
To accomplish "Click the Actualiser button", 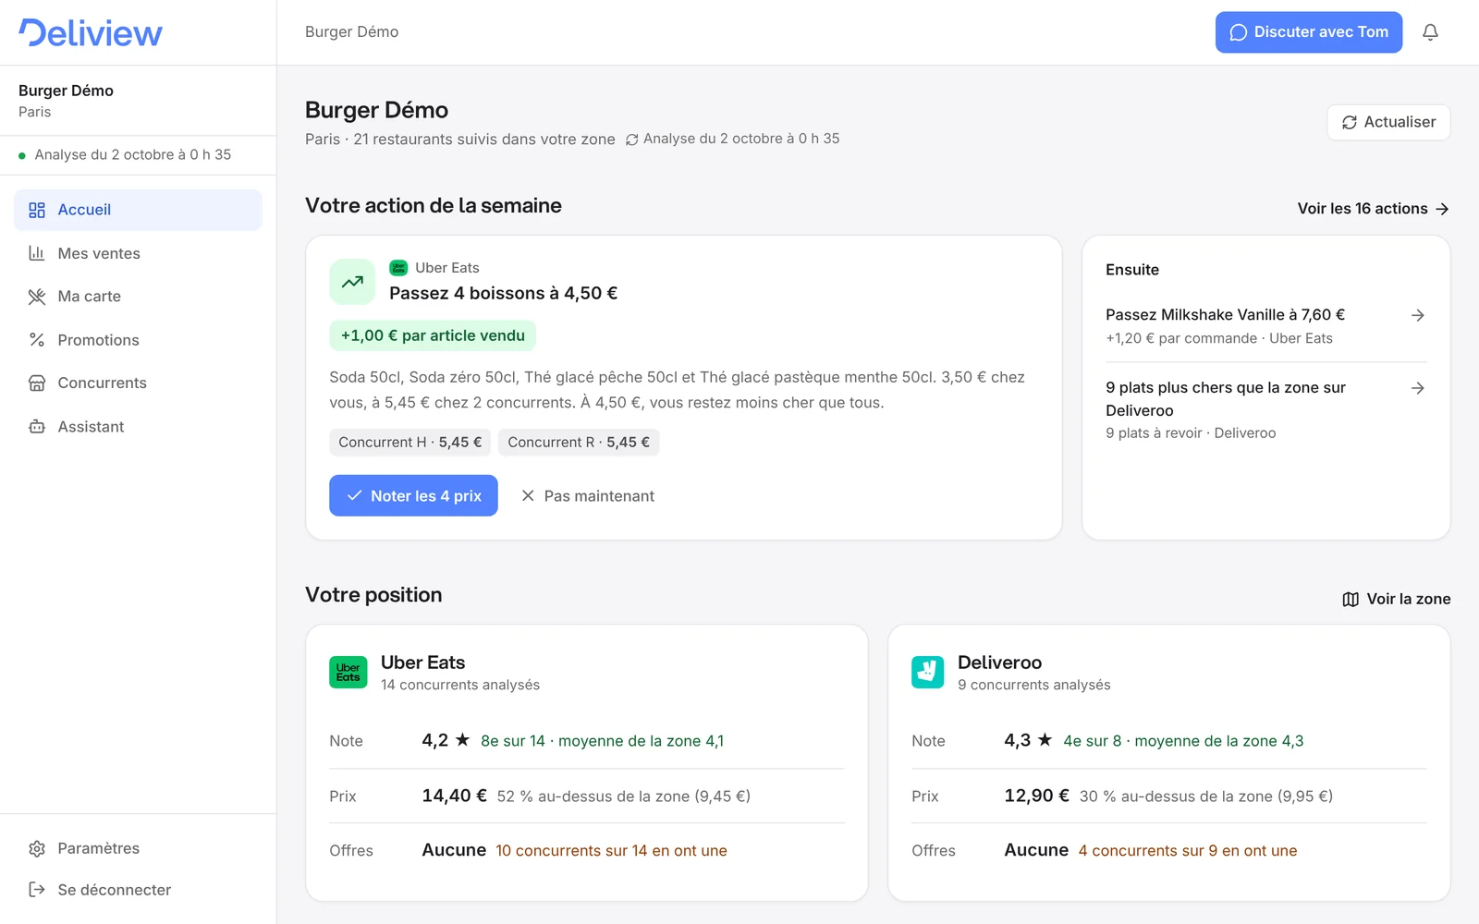I will (x=1388, y=122).
